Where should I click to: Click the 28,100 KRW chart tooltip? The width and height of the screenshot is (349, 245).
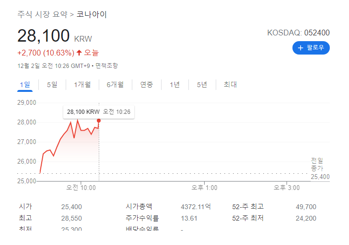point(99,111)
